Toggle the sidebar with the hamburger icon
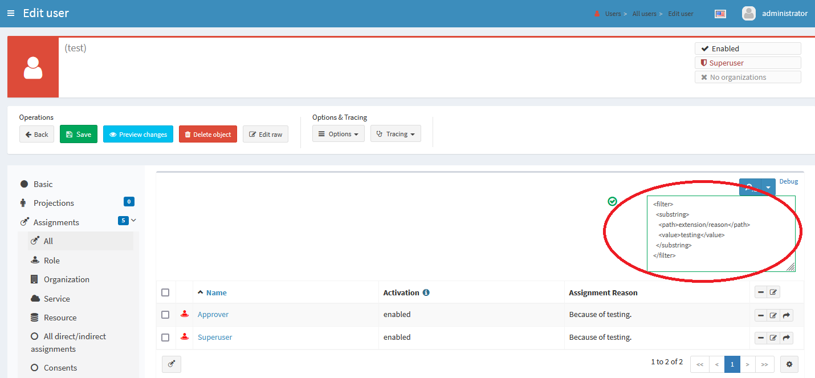This screenshot has width=815, height=378. point(11,13)
